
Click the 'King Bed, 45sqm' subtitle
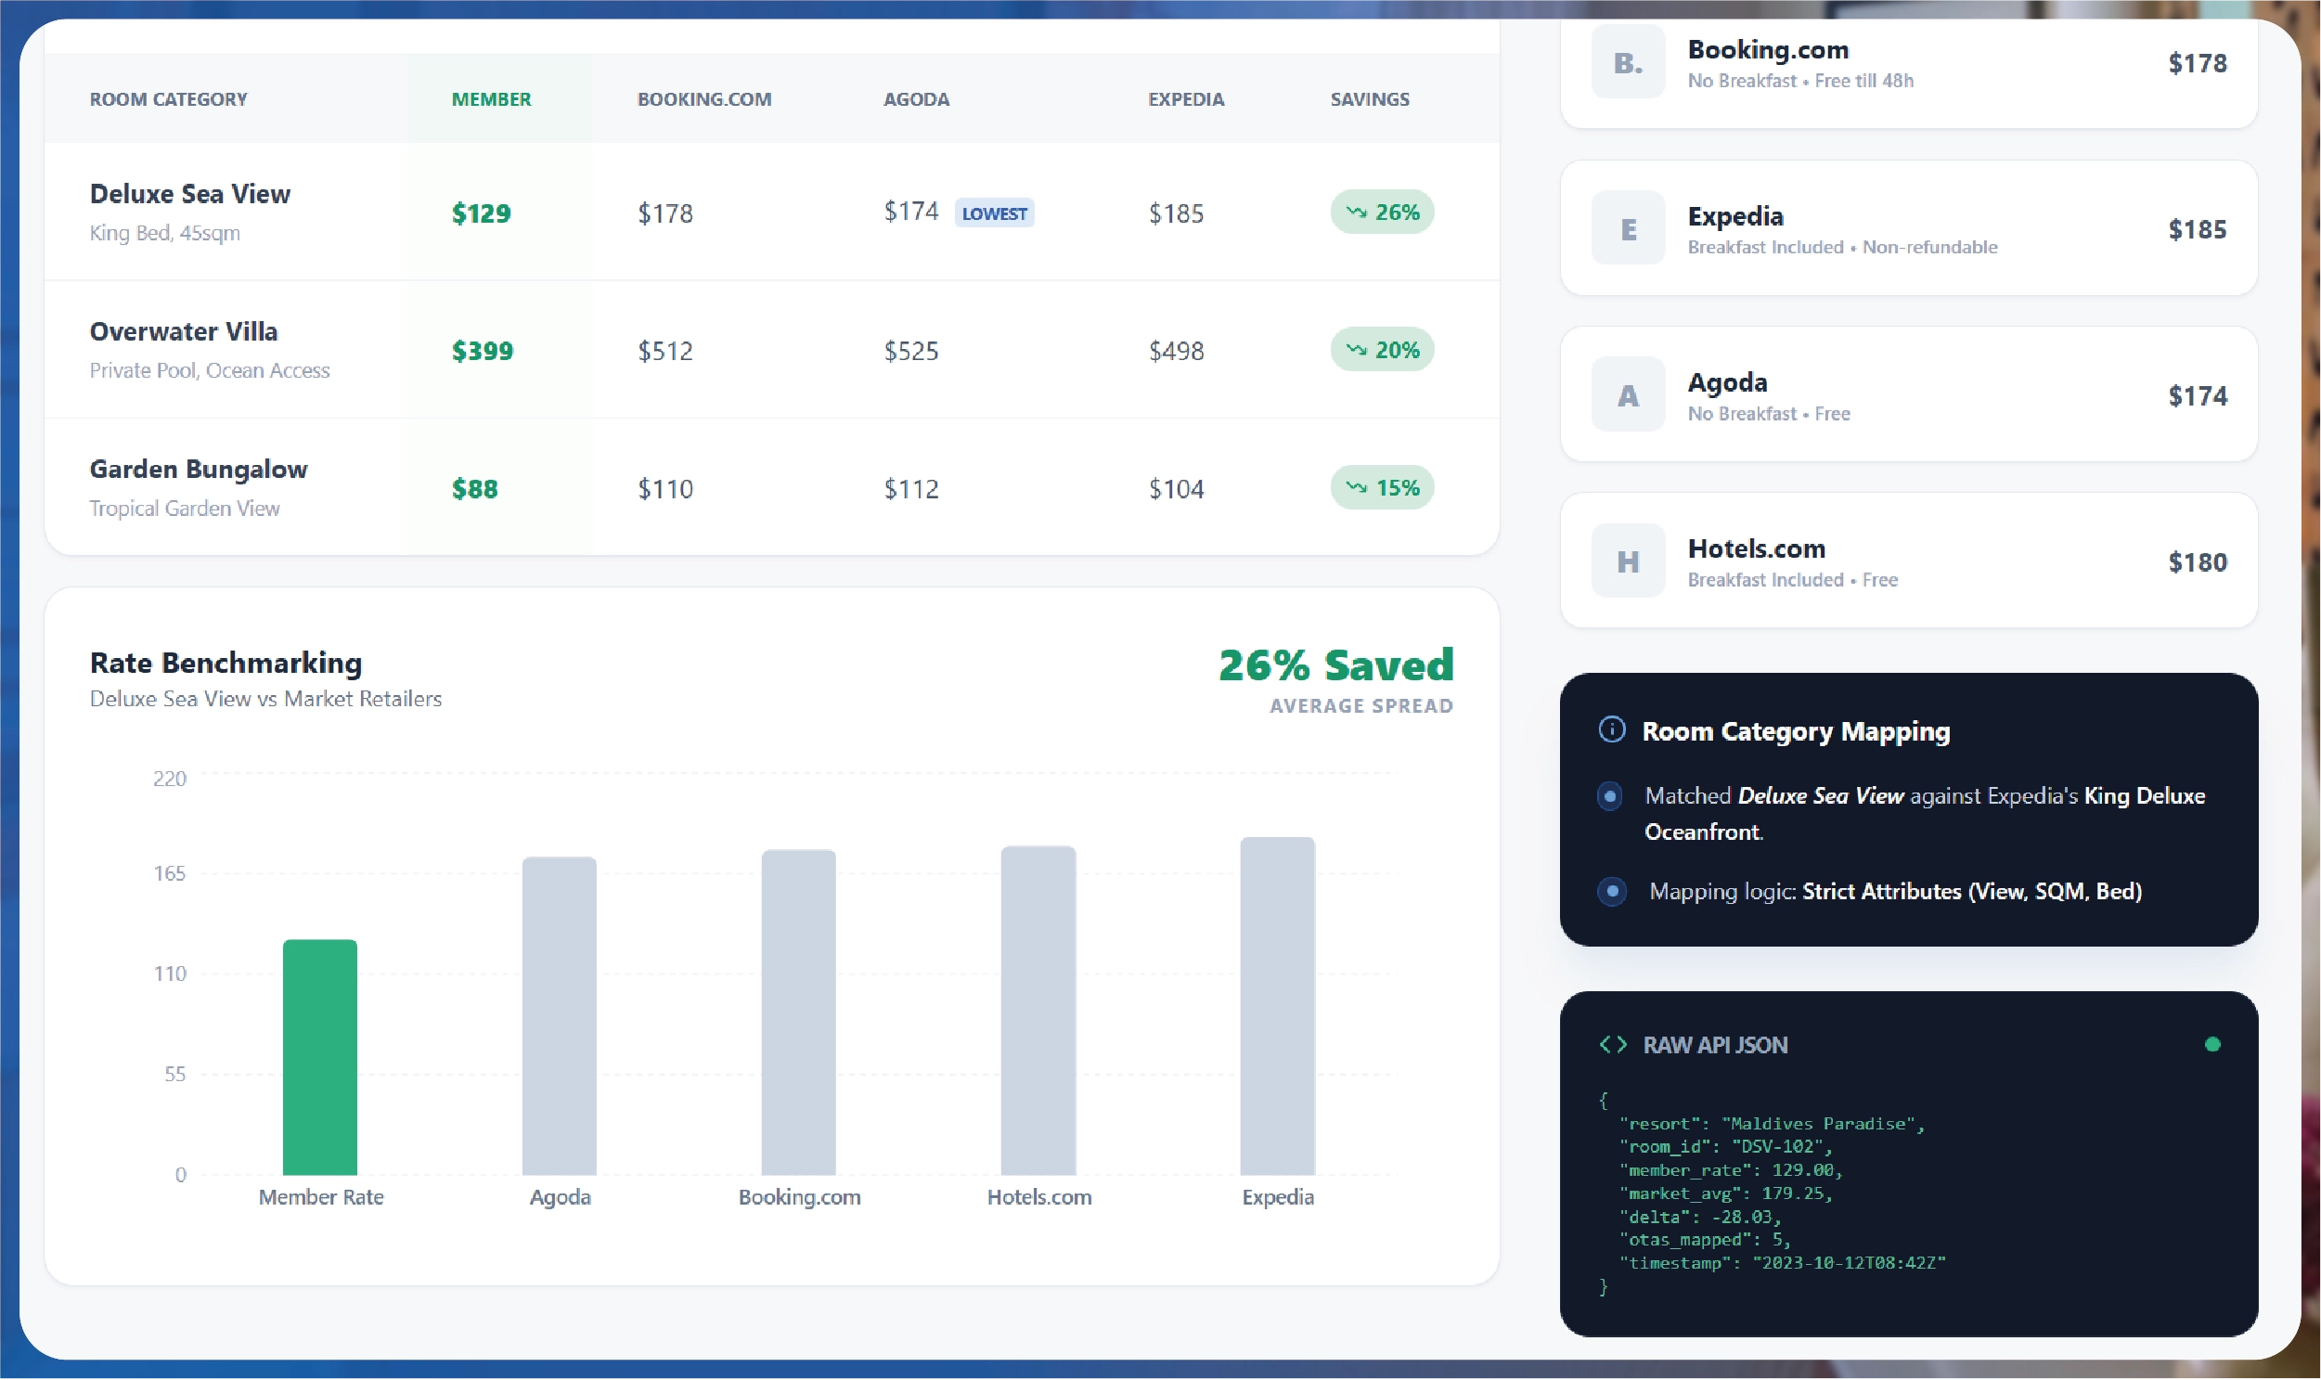click(164, 234)
